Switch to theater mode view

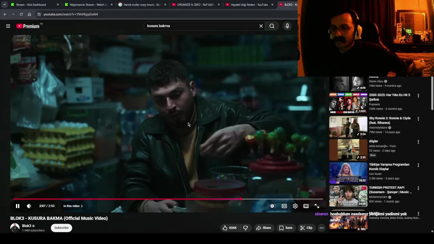click(x=306, y=206)
